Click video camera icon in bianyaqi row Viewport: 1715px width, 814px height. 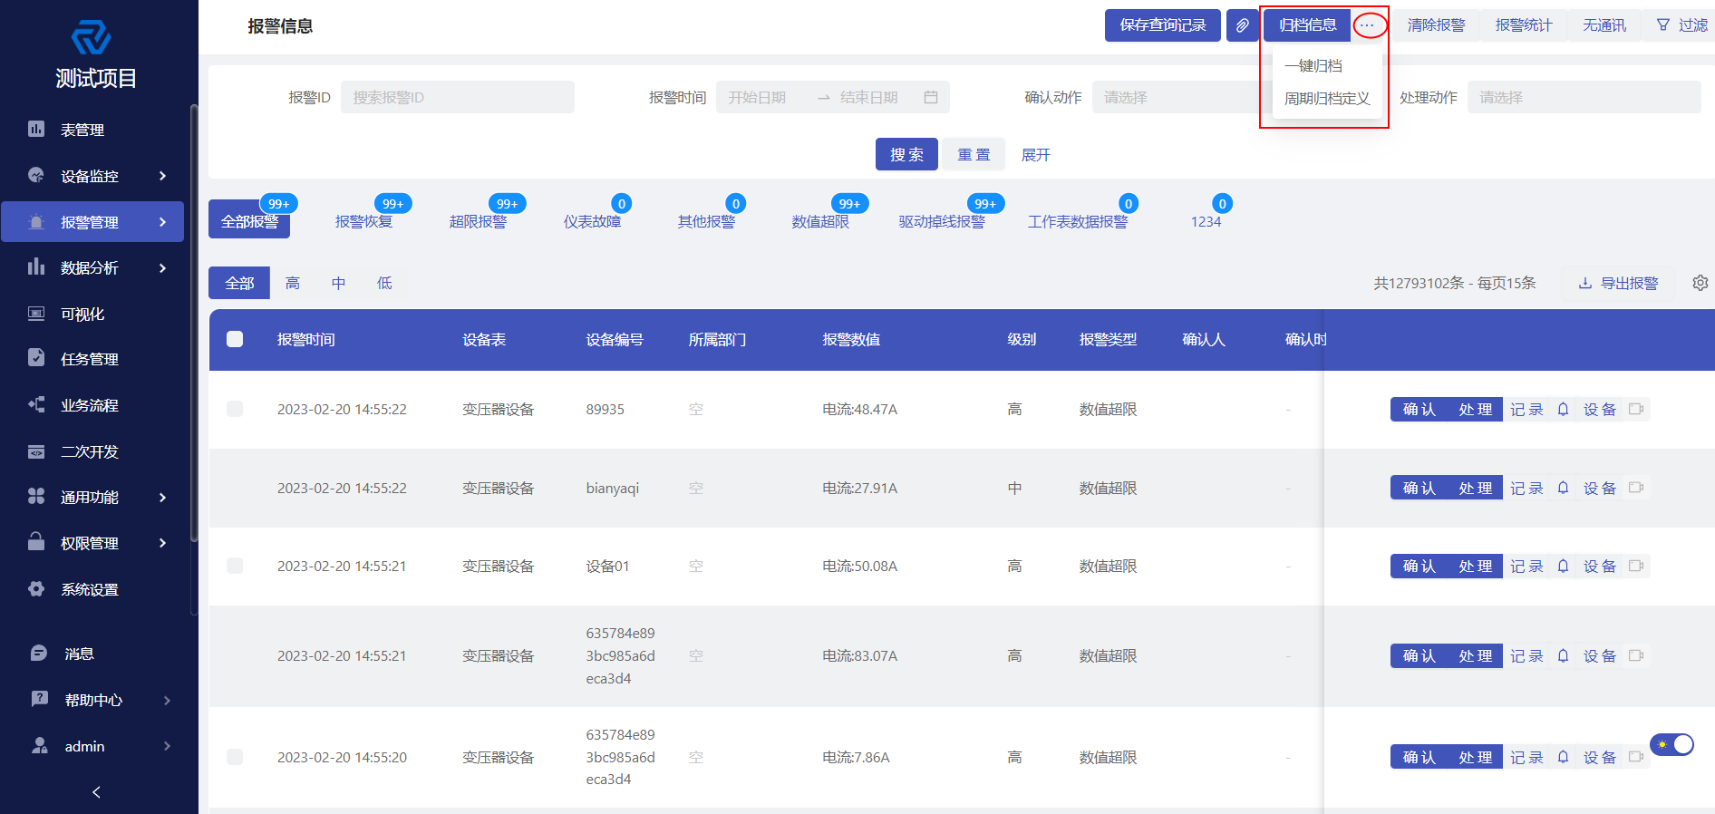[1636, 488]
